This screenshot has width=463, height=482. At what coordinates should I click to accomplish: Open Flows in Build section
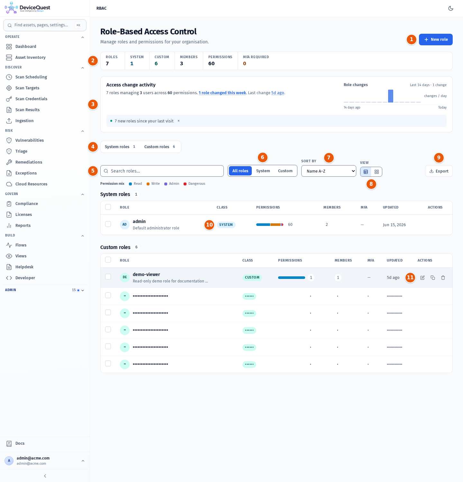tap(45, 245)
